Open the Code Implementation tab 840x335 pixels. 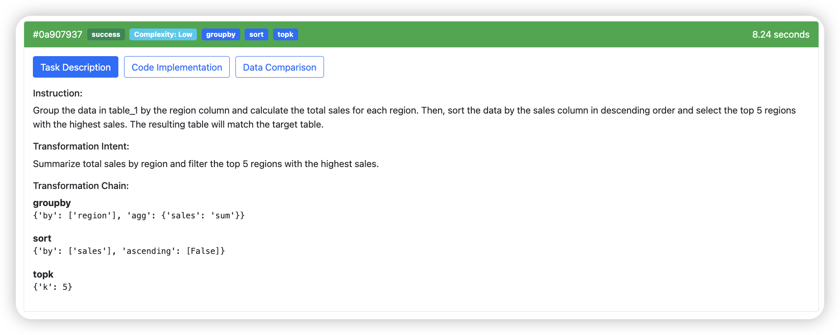click(177, 67)
